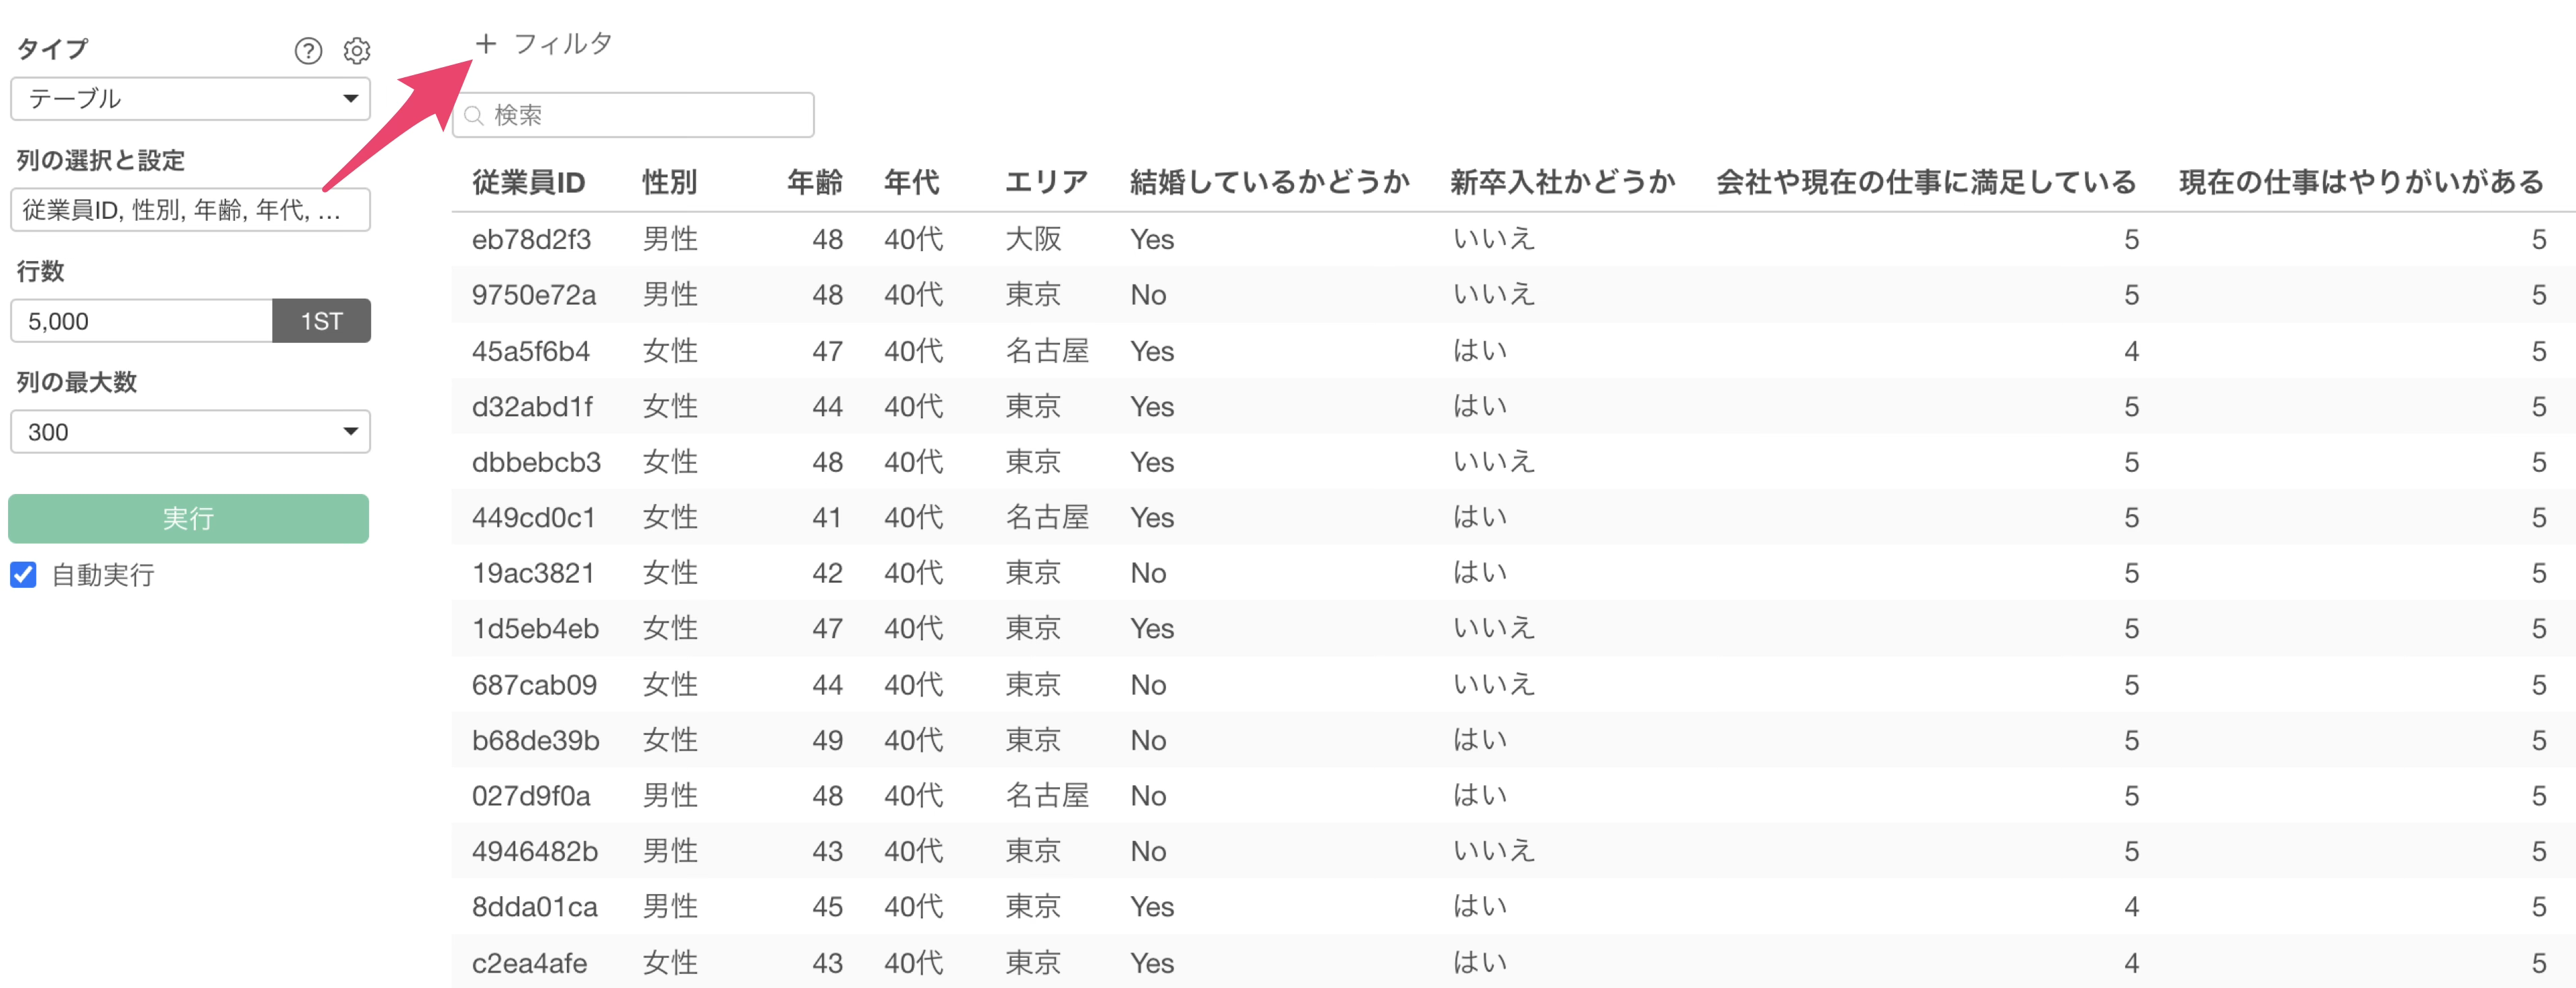The image size is (2576, 988).
Task: Click the 行数 field showing 5,000
Action: [142, 322]
